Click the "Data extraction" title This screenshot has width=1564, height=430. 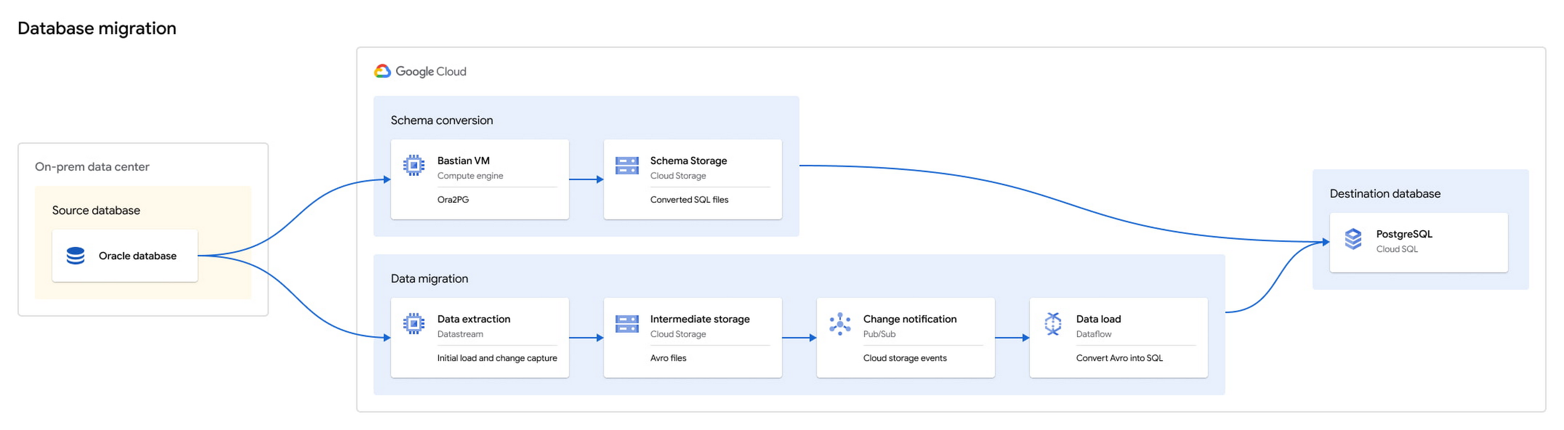(474, 319)
